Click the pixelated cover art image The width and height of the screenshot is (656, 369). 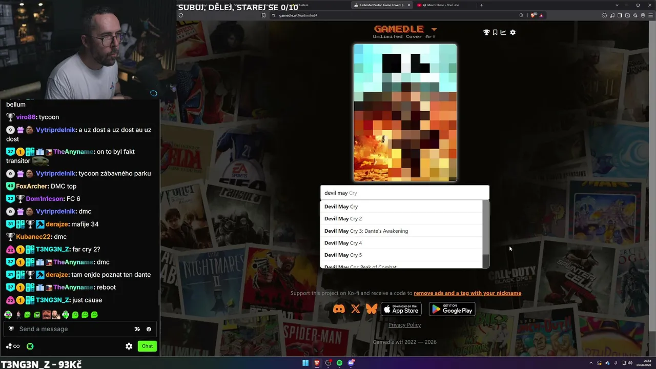coord(405,113)
